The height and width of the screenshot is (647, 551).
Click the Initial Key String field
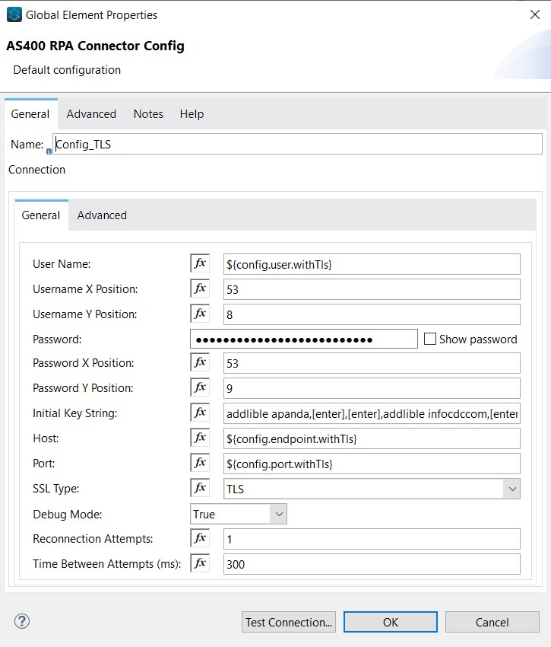[372, 413]
